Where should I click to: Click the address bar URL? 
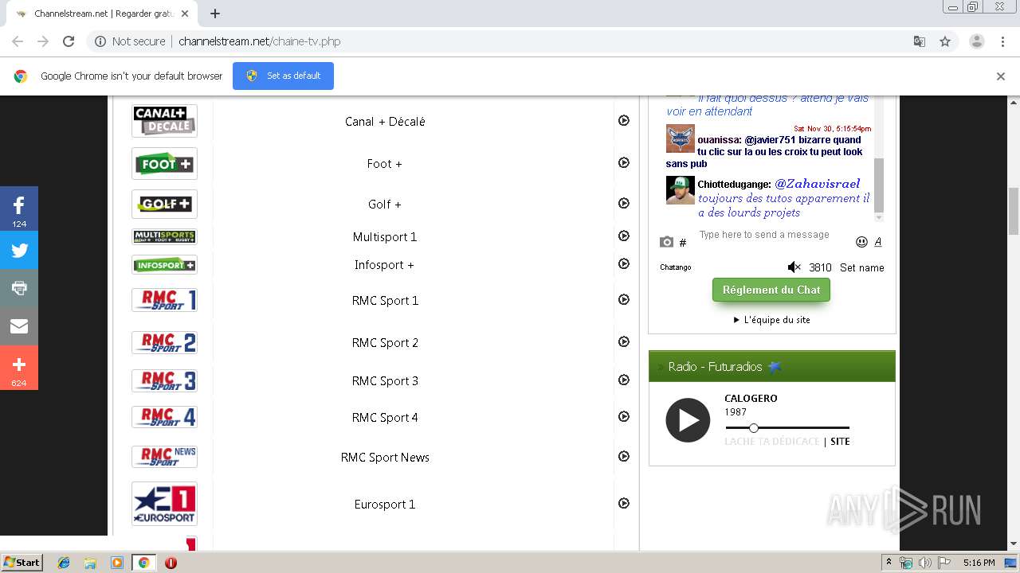(x=259, y=41)
